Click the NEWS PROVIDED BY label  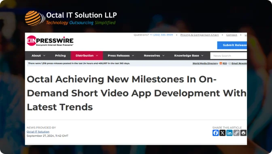41,127
